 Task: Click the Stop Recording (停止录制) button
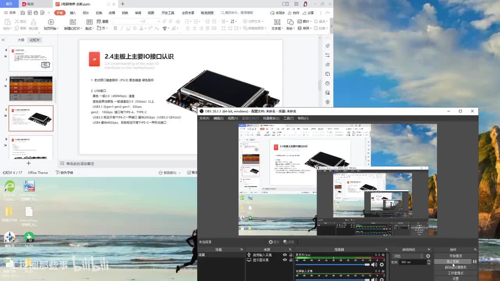(x=453, y=261)
